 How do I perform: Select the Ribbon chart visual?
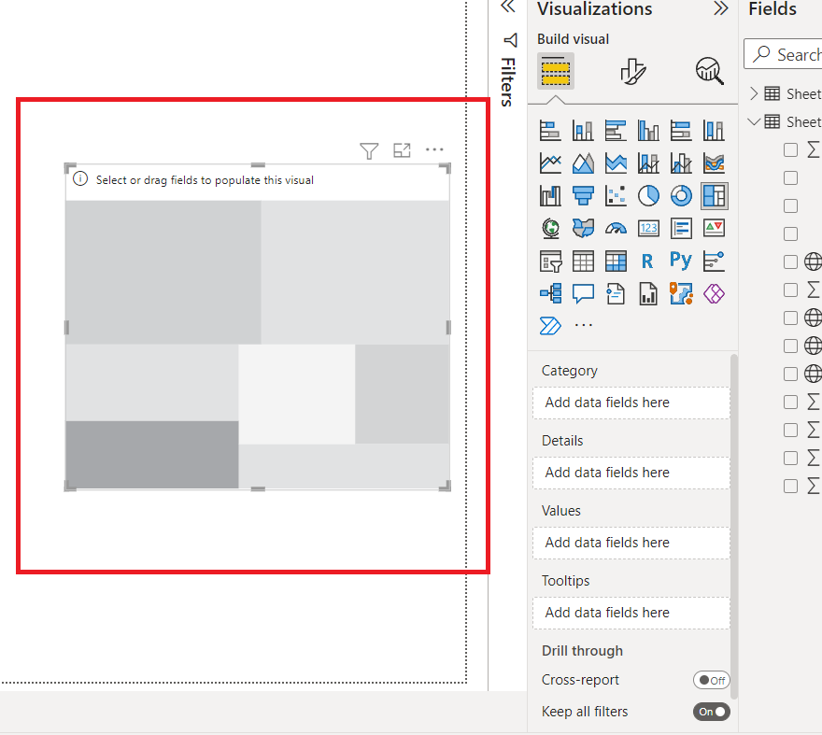(x=714, y=163)
